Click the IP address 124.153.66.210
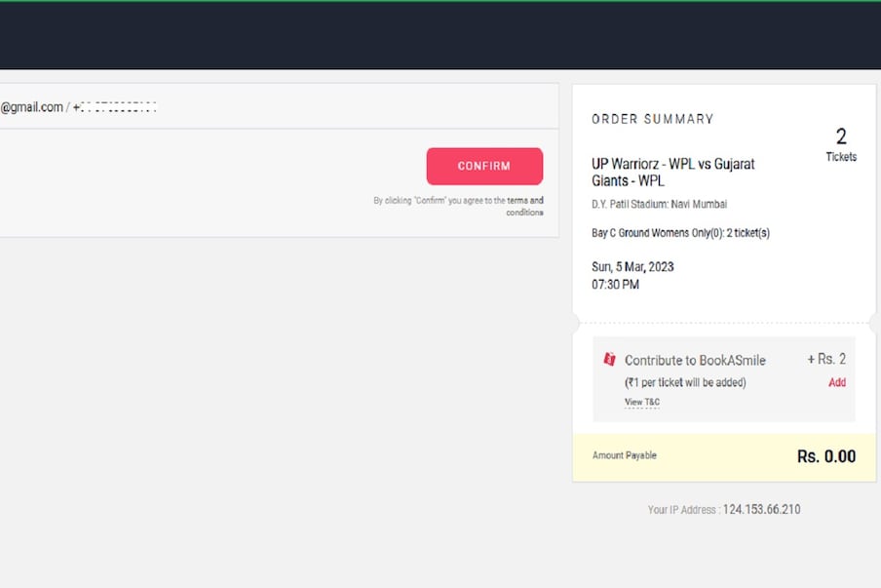This screenshot has height=588, width=881. (761, 509)
